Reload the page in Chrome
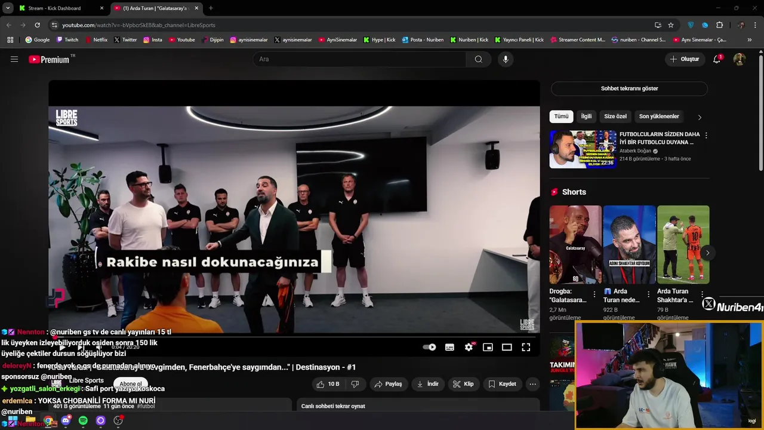 point(37,25)
